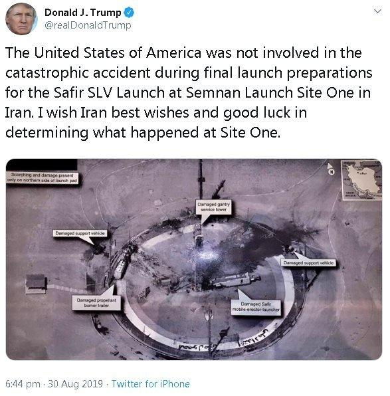The image size is (390, 396).
Task: Click the north compass arrow icon
Action: pos(331,169)
